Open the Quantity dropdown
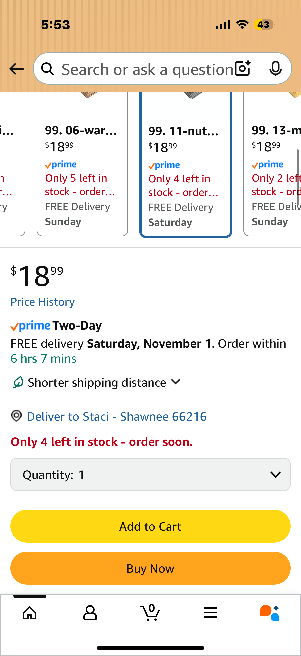The height and width of the screenshot is (656, 301). pyautogui.click(x=150, y=474)
